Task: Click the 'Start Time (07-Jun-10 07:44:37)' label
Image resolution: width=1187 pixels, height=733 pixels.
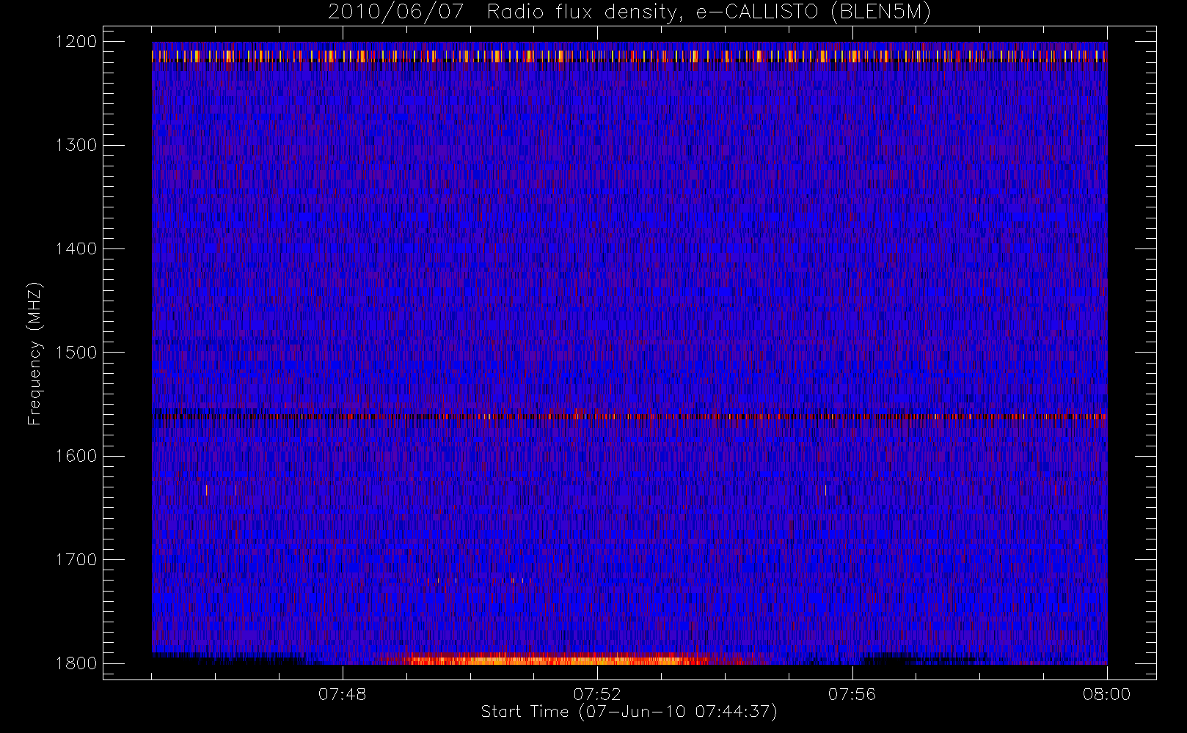Action: pos(629,712)
